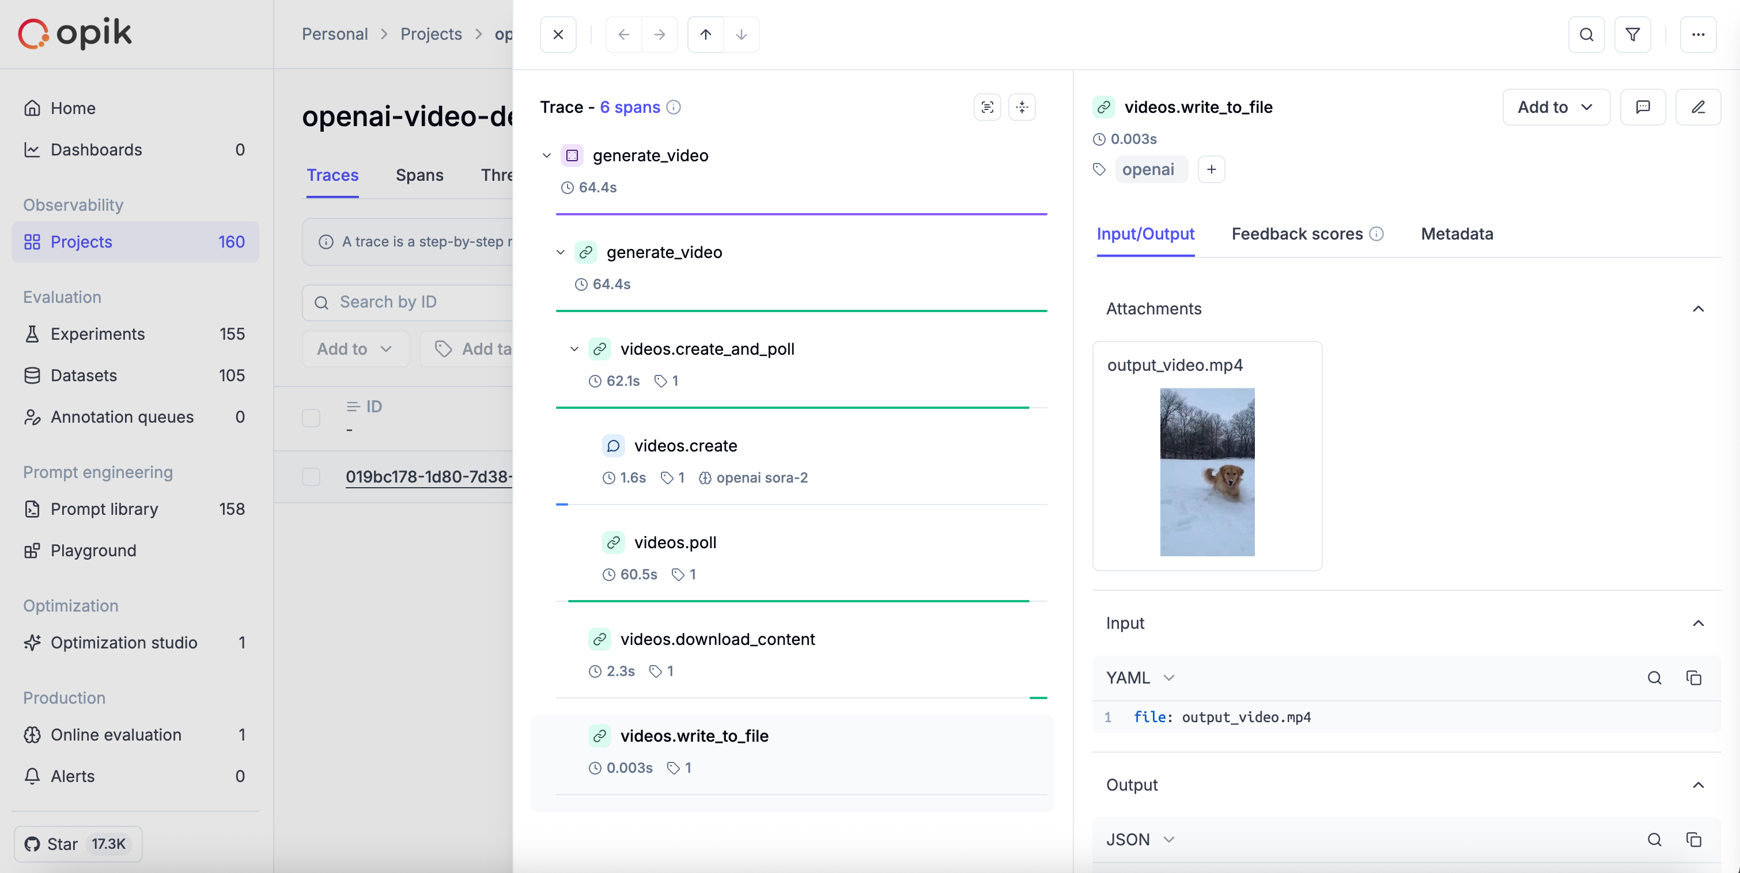The image size is (1740, 873).
Task: Open the Add to dropdown for span
Action: (x=1555, y=107)
